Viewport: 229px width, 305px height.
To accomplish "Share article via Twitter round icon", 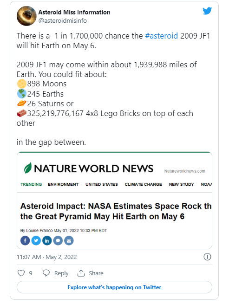I will pyautogui.click(x=36, y=240).
